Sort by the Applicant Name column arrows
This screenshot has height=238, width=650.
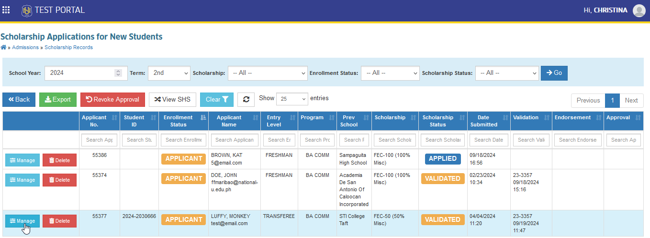[x=256, y=117]
